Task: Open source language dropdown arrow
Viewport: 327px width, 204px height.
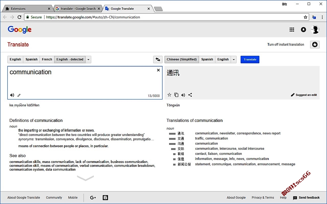Action: (x=88, y=59)
